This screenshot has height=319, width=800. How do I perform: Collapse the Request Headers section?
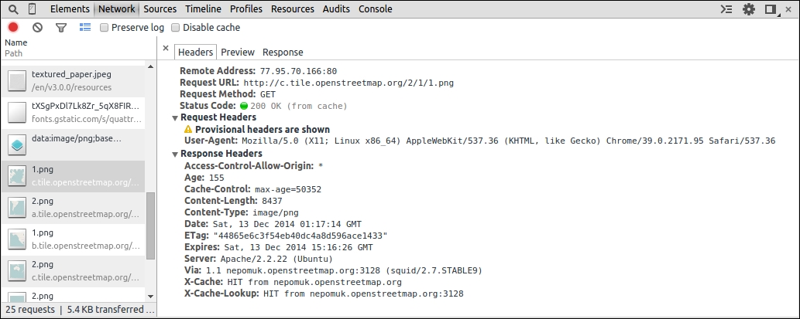175,117
